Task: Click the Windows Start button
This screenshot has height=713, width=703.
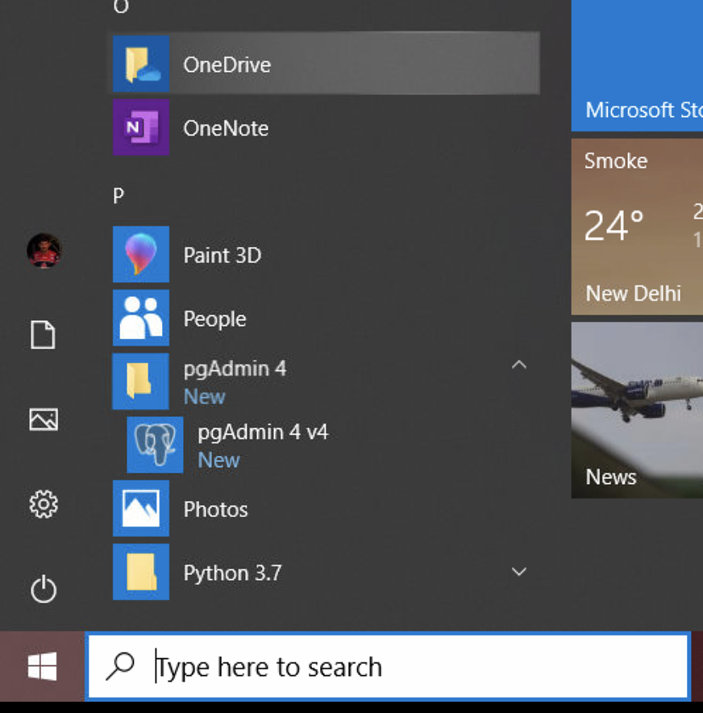Action: (42, 667)
